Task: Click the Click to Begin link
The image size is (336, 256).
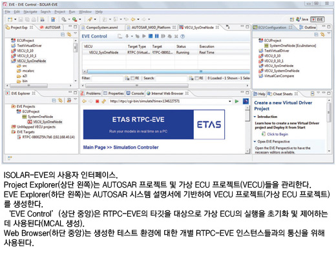Action: click(x=277, y=134)
